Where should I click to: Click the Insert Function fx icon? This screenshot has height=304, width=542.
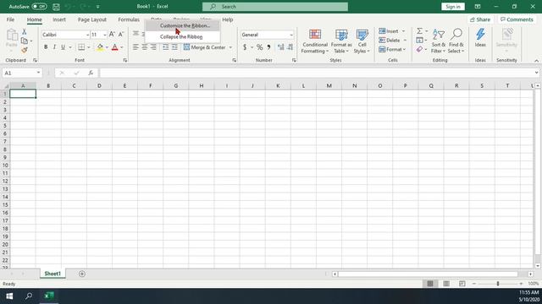91,73
